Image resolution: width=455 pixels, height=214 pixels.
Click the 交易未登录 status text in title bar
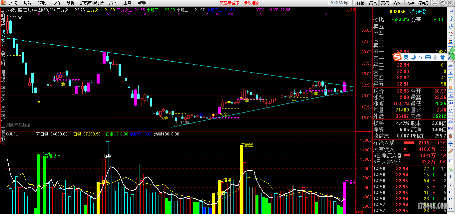(x=229, y=3)
